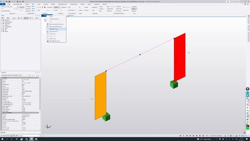The image size is (250, 141).
Task: Collapse the General section in Properties
Action: click(x=2, y=78)
